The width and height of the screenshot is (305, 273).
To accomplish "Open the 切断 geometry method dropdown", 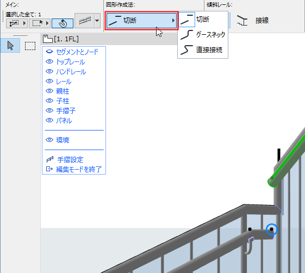I will 141,21.
